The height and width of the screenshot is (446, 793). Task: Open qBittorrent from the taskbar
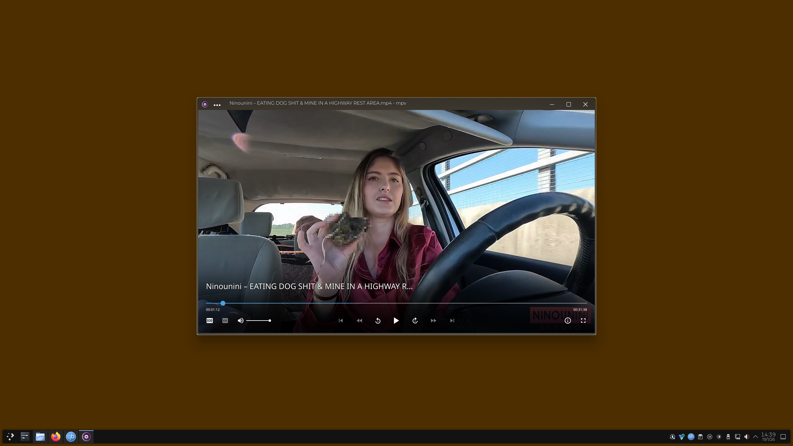pyautogui.click(x=71, y=437)
